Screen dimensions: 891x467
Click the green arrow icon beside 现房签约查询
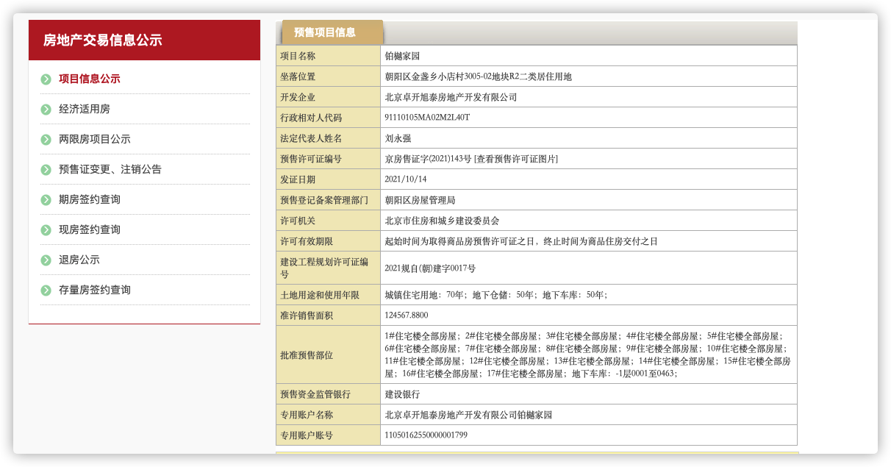coord(46,230)
